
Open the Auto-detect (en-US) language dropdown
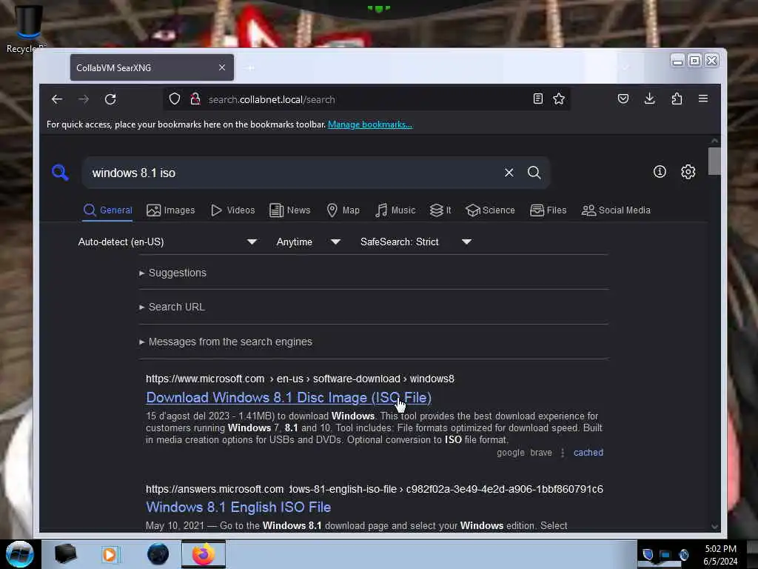pos(167,242)
